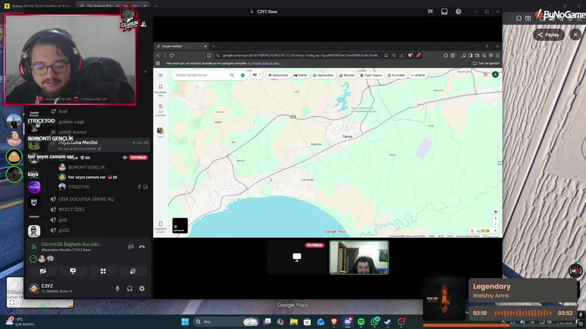Open the Street View pegman icon
Screen dimensions: 586x329
point(472,231)
